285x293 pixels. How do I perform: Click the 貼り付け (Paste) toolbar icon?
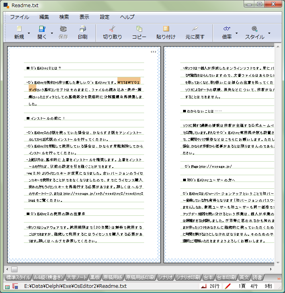tap(166, 29)
